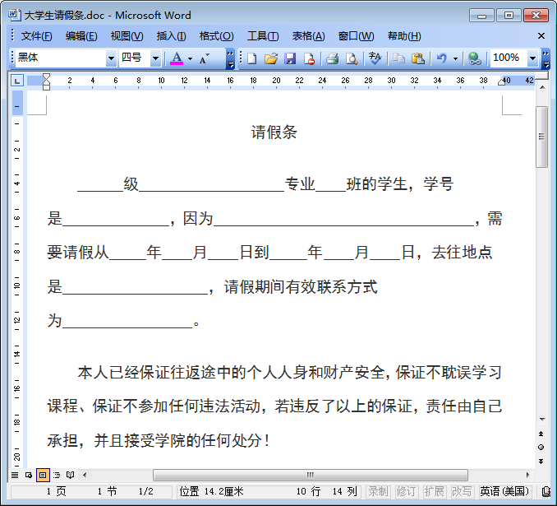The height and width of the screenshot is (506, 557).
Task: Insert a hyperlink using the globe icon
Action: coord(474,58)
